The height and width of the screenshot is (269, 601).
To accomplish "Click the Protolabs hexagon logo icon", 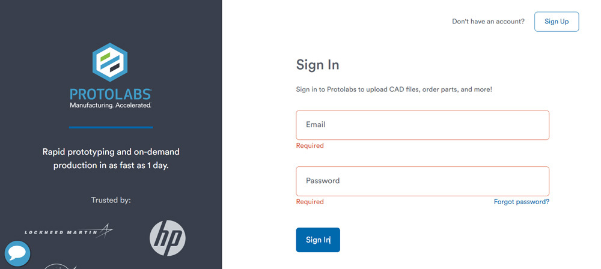I will point(110,62).
